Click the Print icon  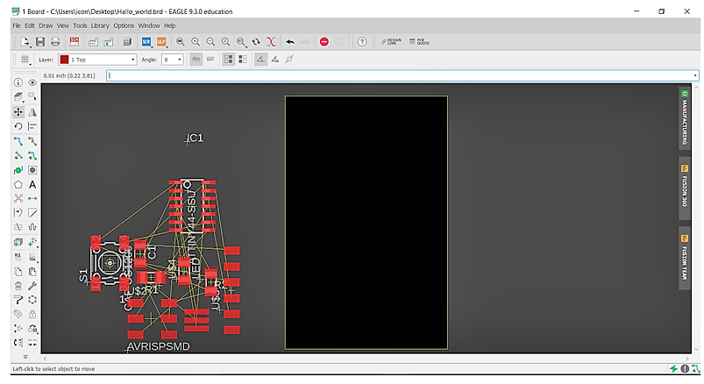[x=55, y=42]
